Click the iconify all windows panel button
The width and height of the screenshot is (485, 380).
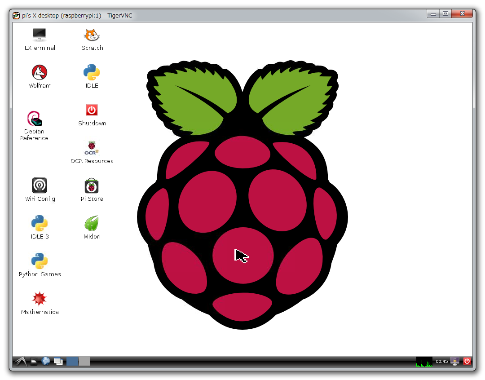58,361
